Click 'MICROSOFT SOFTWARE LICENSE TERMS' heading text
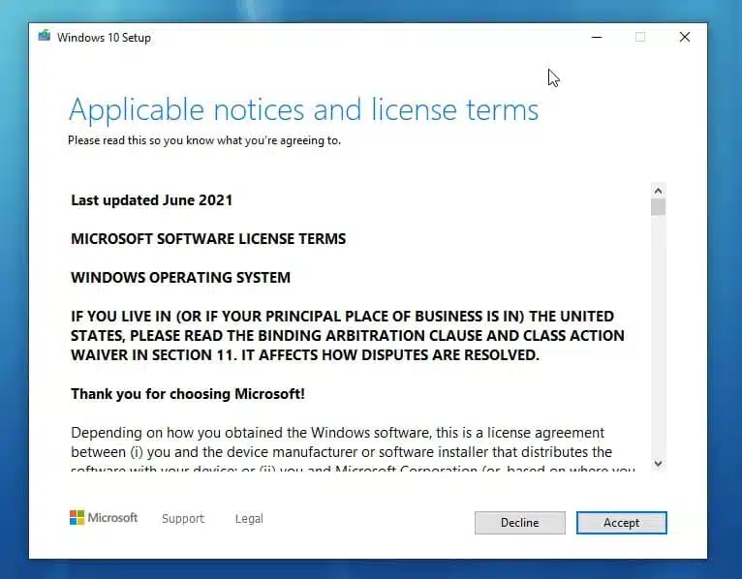 208,239
